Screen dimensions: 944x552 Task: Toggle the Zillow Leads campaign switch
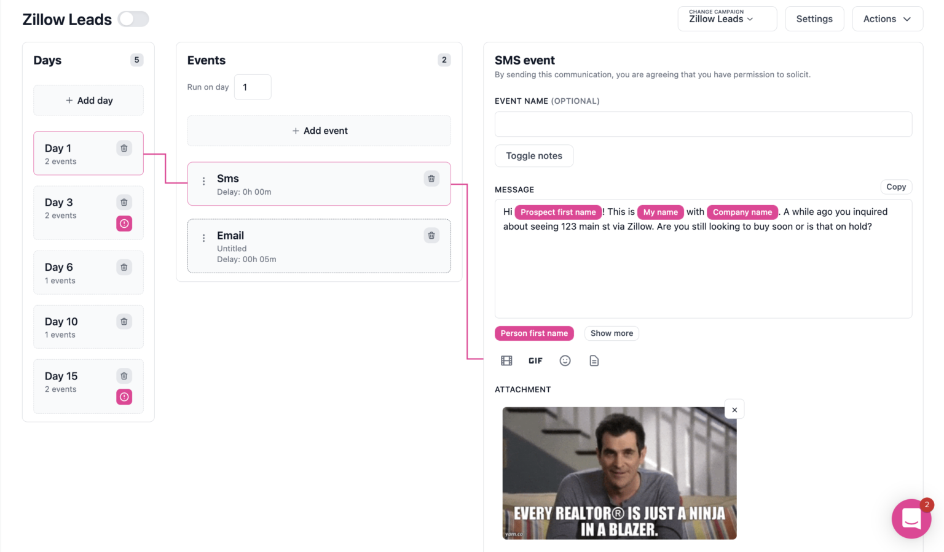coord(133,19)
